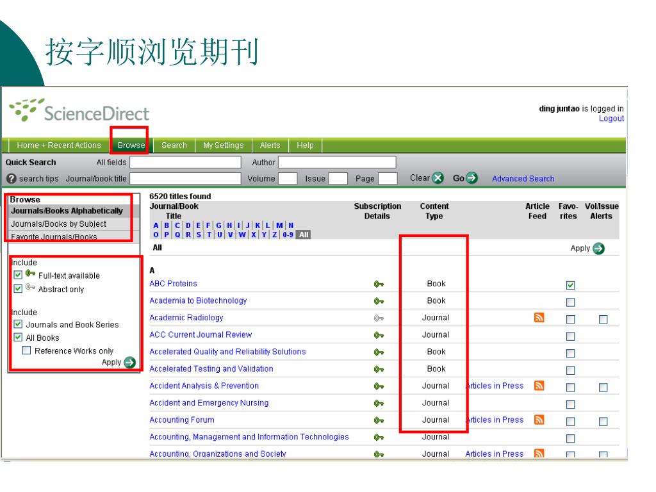This screenshot has height=492, width=656.
Task: Click the Author input field
Action: [x=337, y=162]
